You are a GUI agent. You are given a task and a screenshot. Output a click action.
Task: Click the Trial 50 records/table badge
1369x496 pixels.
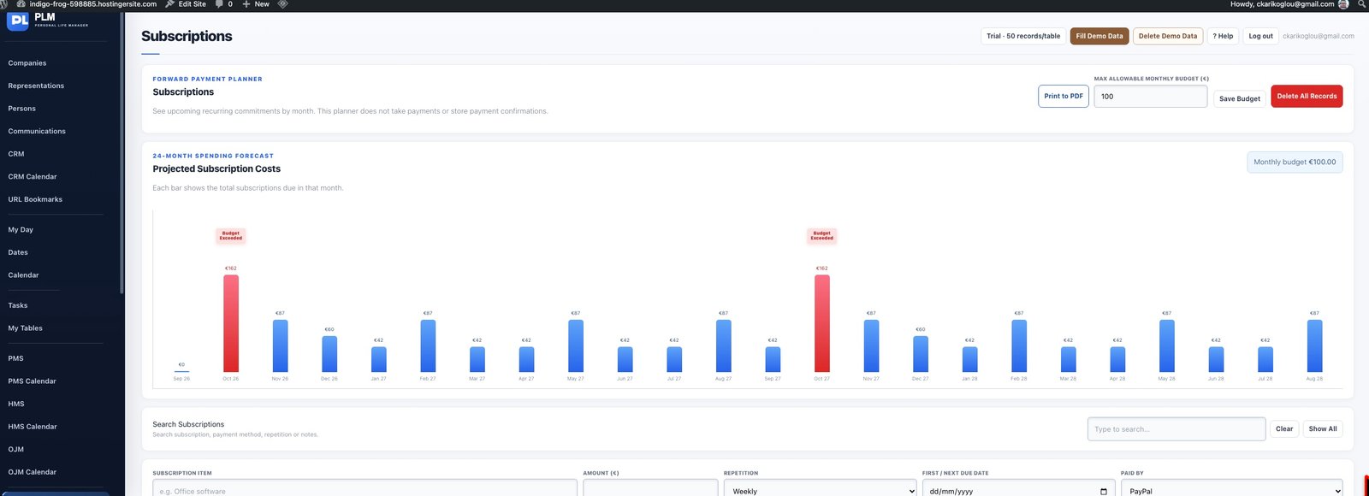[1023, 36]
